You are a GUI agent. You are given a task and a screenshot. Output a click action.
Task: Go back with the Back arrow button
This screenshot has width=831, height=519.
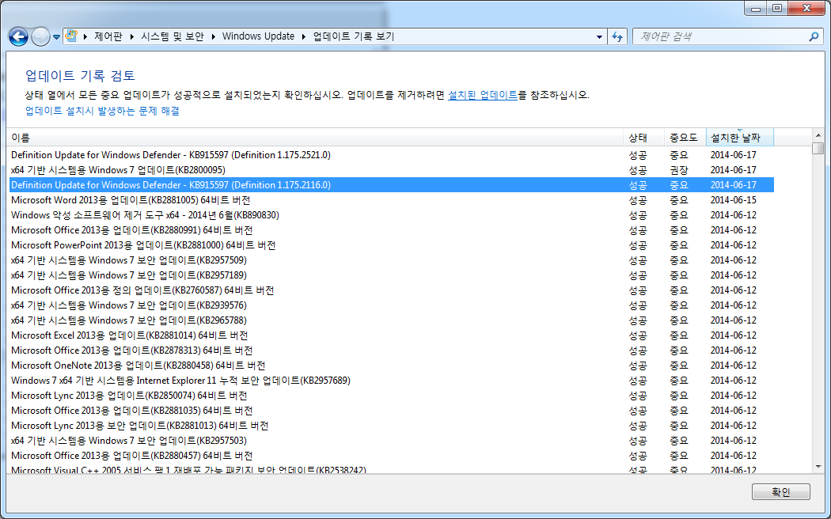point(18,36)
